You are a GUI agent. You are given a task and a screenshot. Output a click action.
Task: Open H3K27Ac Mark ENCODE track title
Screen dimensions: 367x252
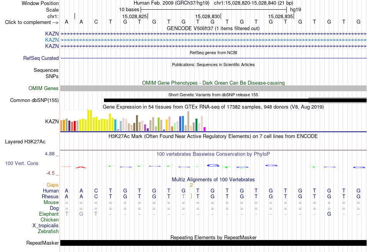coord(213,136)
